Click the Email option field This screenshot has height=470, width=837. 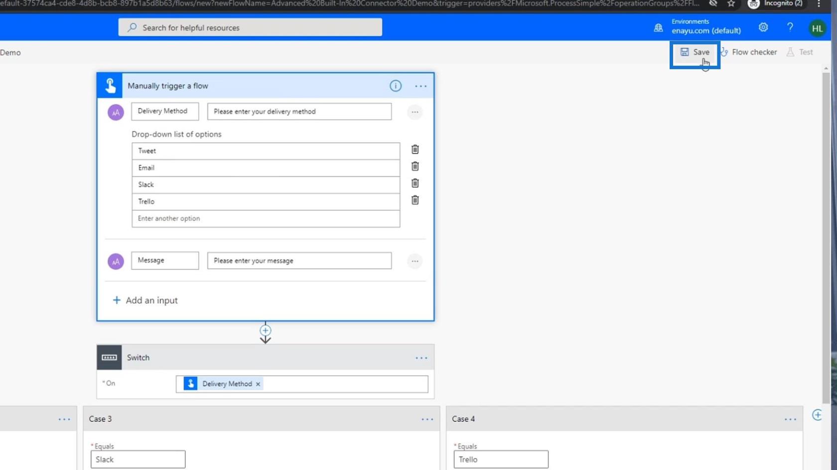point(266,168)
